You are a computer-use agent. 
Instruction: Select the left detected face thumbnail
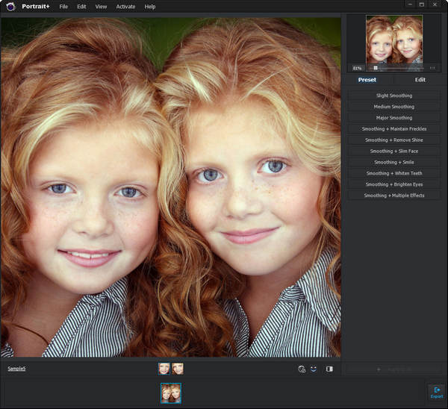click(164, 369)
